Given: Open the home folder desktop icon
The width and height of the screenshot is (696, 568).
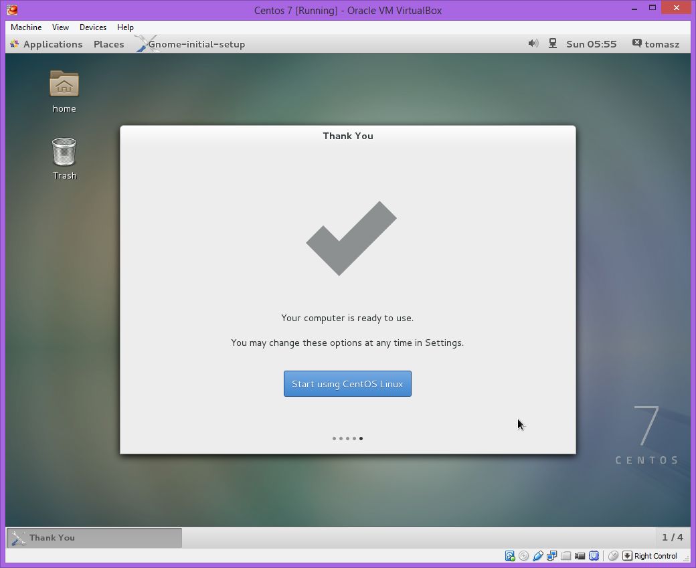Looking at the screenshot, I should click(64, 92).
